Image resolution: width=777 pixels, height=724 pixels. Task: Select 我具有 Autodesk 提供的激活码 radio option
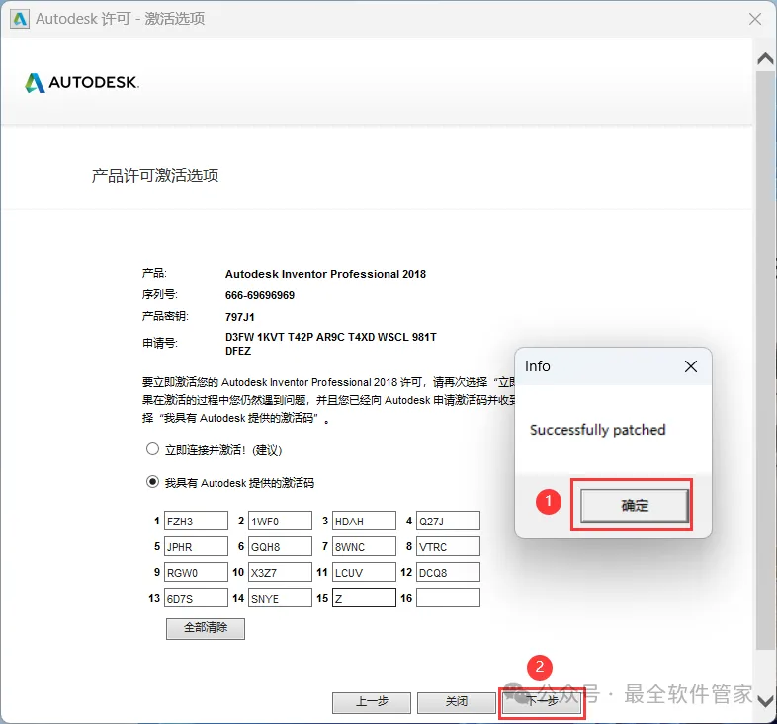pyautogui.click(x=152, y=481)
